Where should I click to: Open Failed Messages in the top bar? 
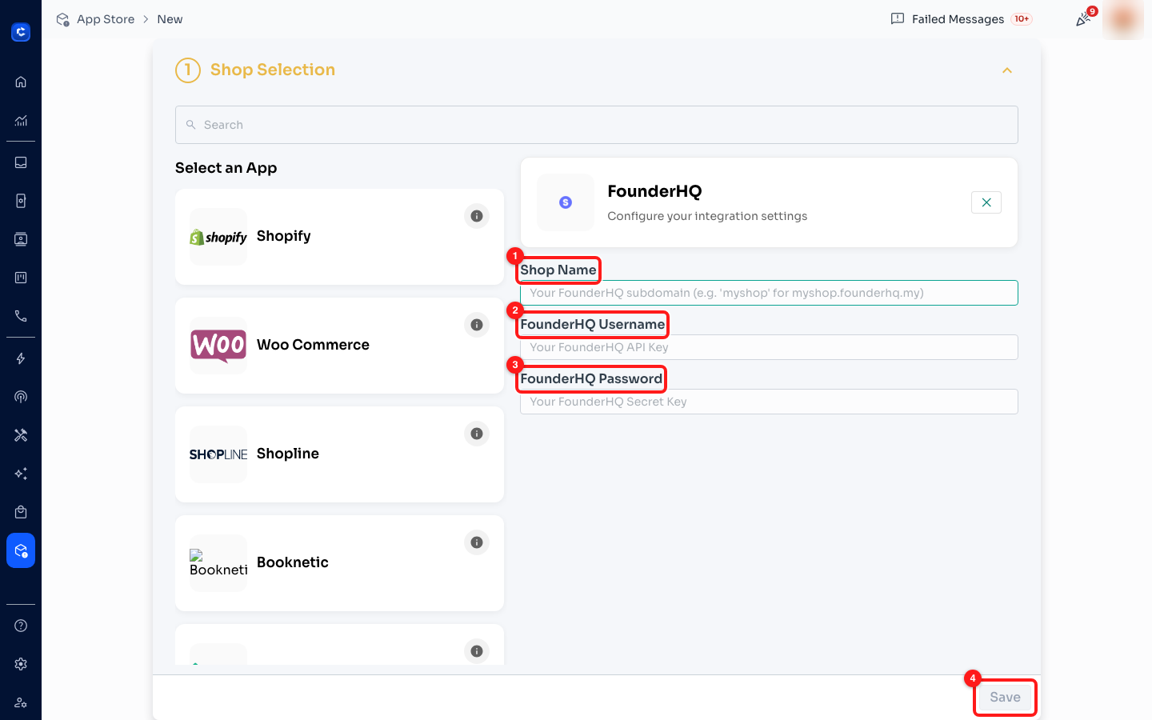point(961,19)
